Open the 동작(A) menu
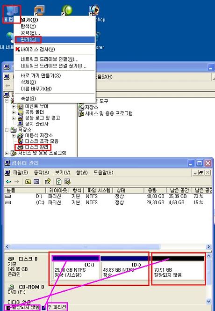The image size is (215, 311). (x=42, y=172)
